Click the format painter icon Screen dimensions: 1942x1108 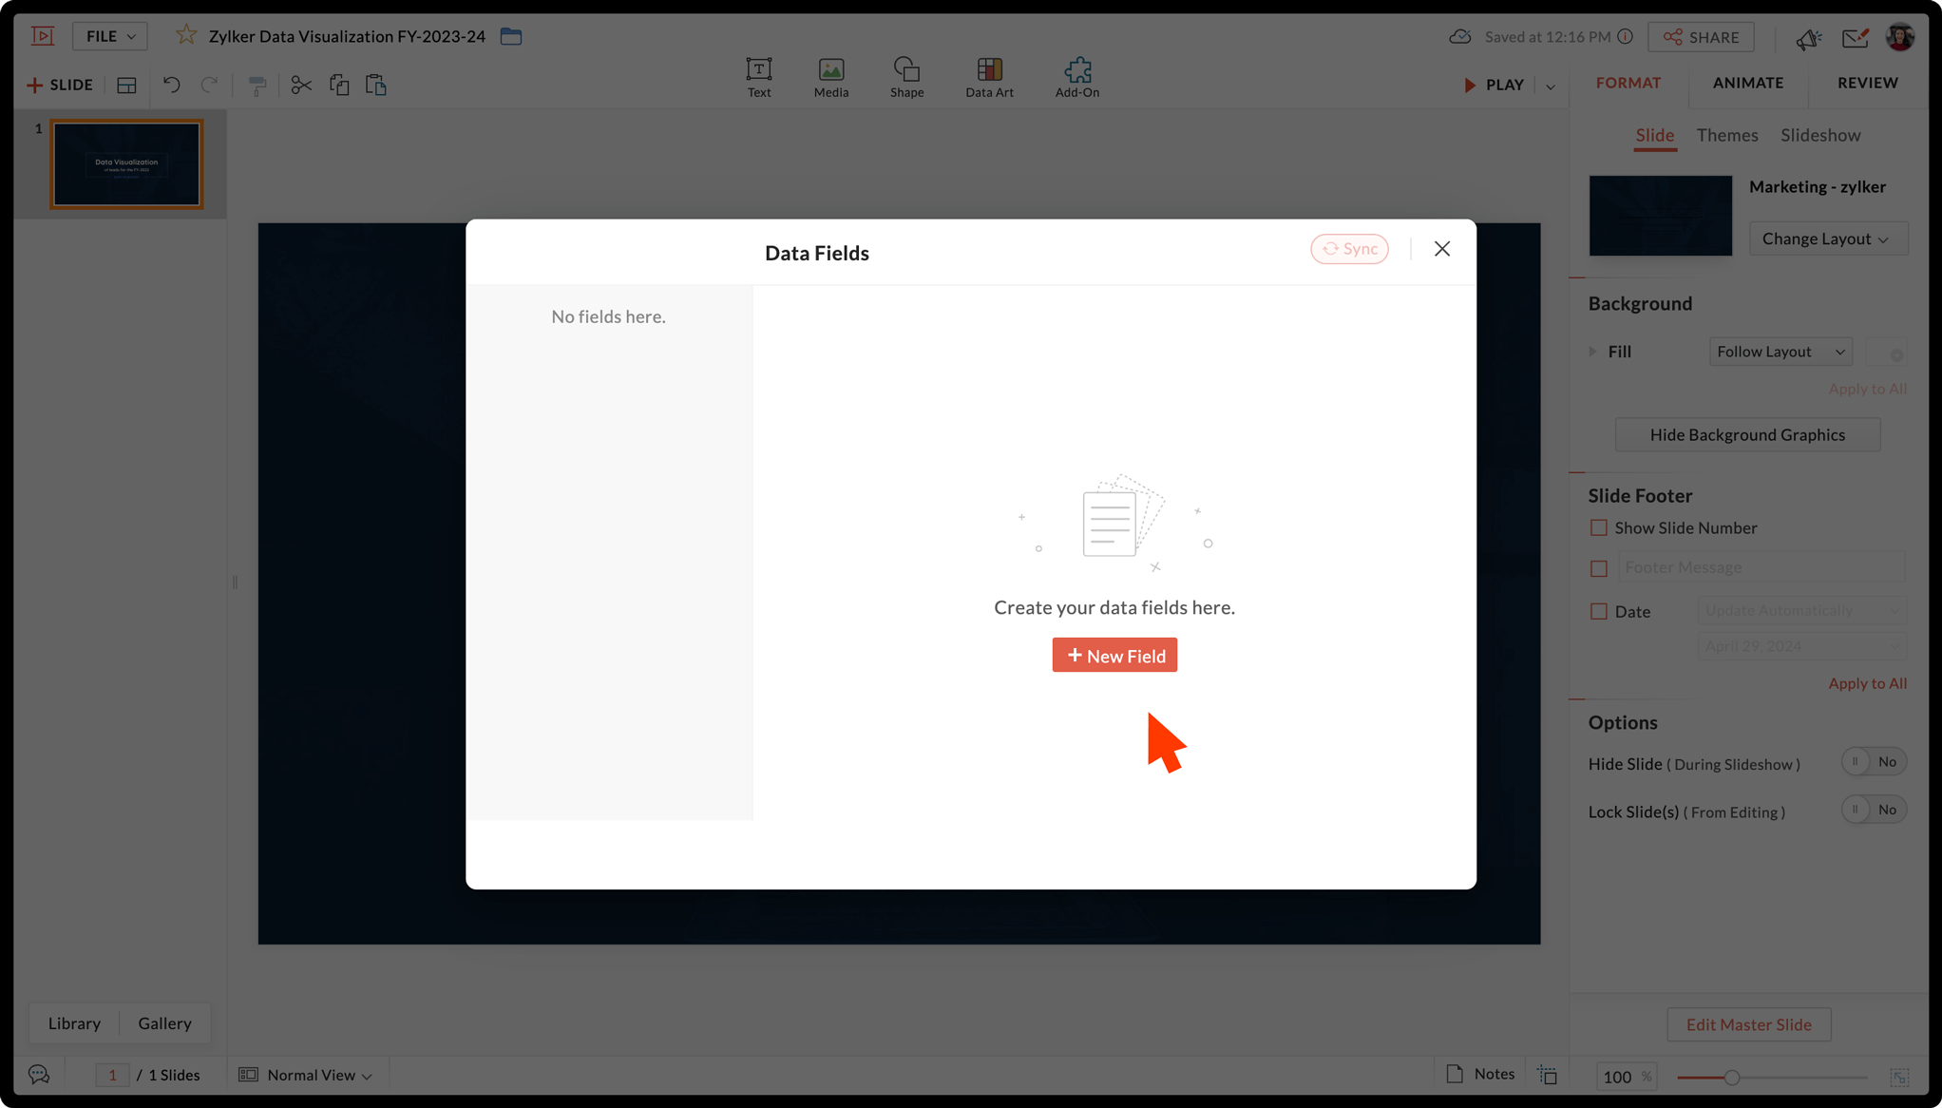tap(257, 85)
